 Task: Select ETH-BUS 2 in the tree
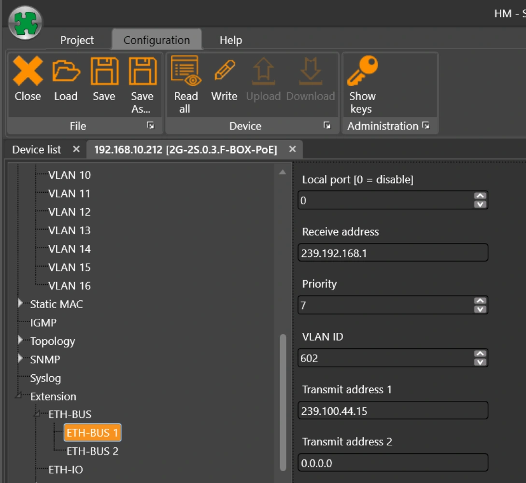(x=92, y=451)
